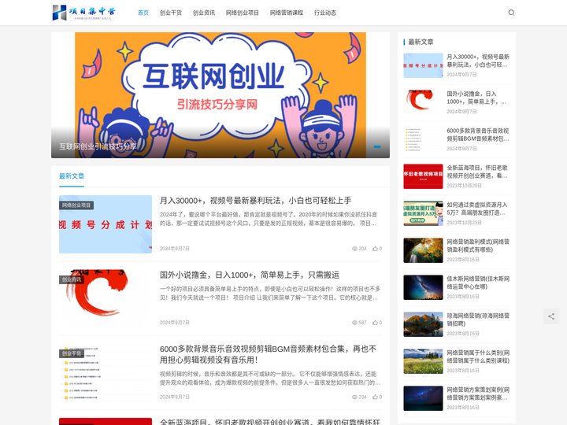Open sidebar article 琼海网络营销

(x=478, y=320)
